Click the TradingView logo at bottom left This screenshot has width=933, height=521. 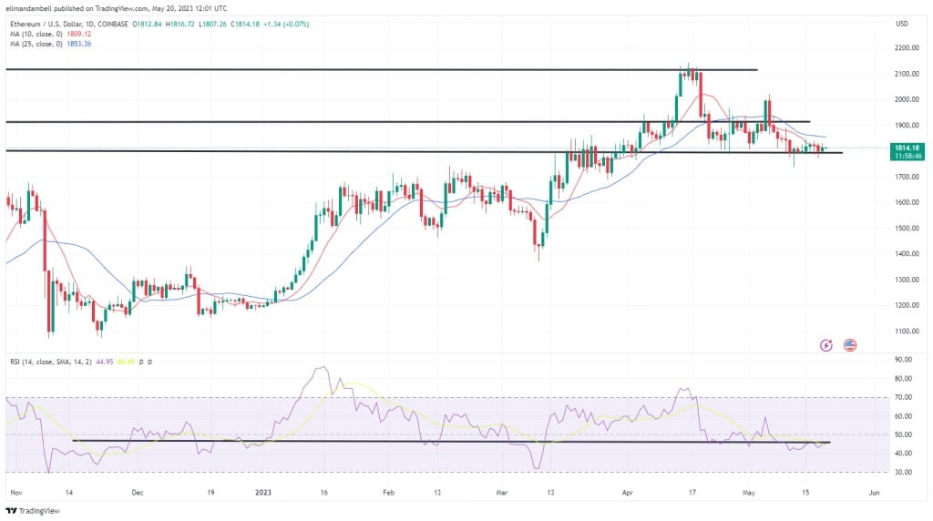pyautogui.click(x=33, y=511)
